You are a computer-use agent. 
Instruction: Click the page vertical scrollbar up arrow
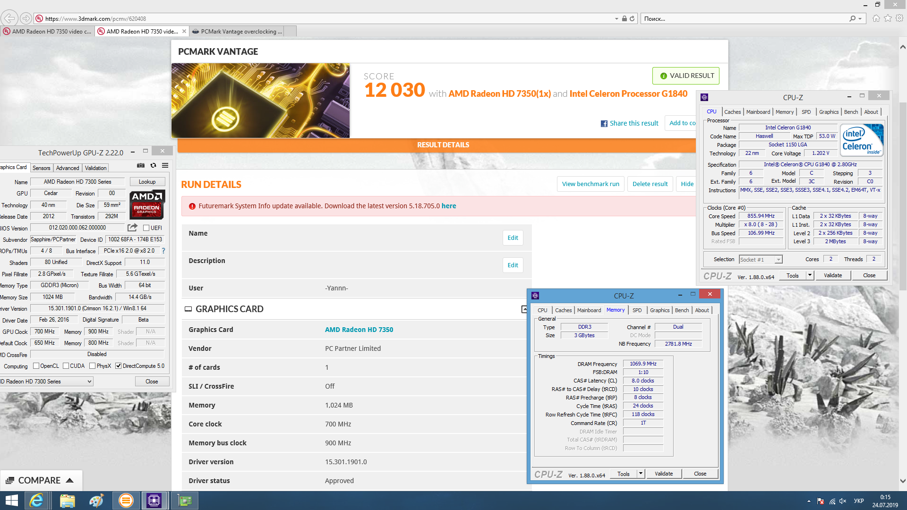(902, 47)
